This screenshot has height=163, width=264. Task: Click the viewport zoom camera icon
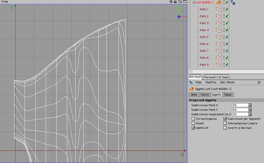[175, 2]
